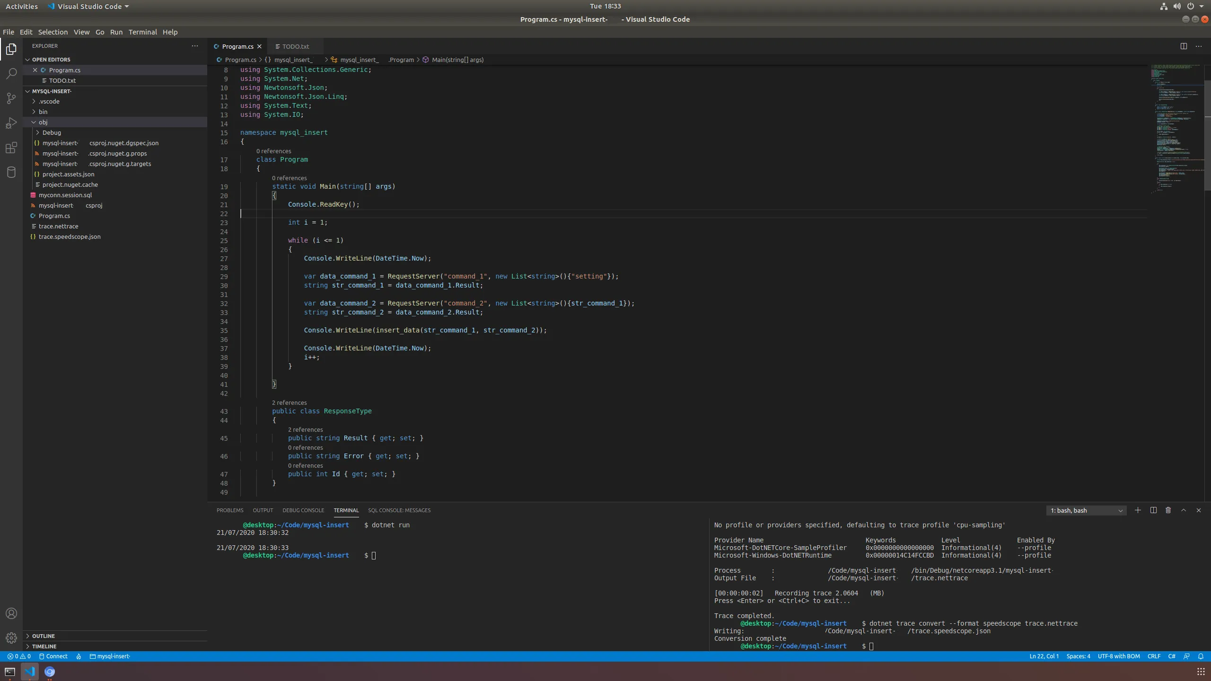Viewport: 1211px width, 681px height.
Task: Split the editor to the right
Action: click(x=1184, y=46)
